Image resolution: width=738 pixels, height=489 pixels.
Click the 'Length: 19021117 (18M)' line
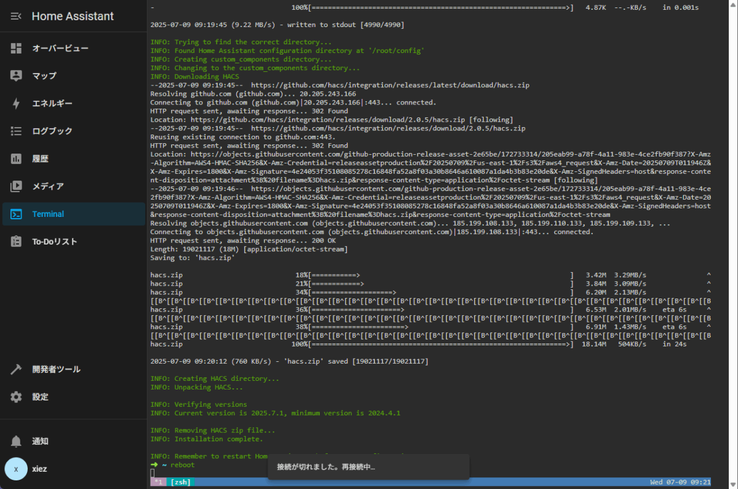click(248, 249)
